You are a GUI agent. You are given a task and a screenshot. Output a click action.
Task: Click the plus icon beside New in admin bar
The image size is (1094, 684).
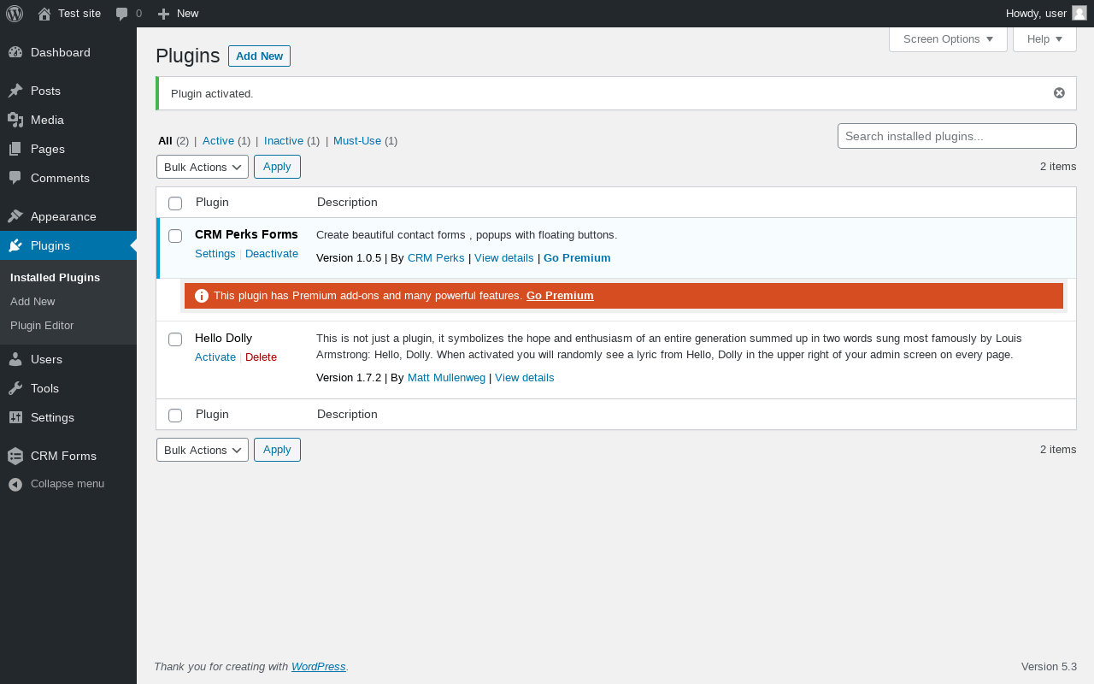click(164, 14)
